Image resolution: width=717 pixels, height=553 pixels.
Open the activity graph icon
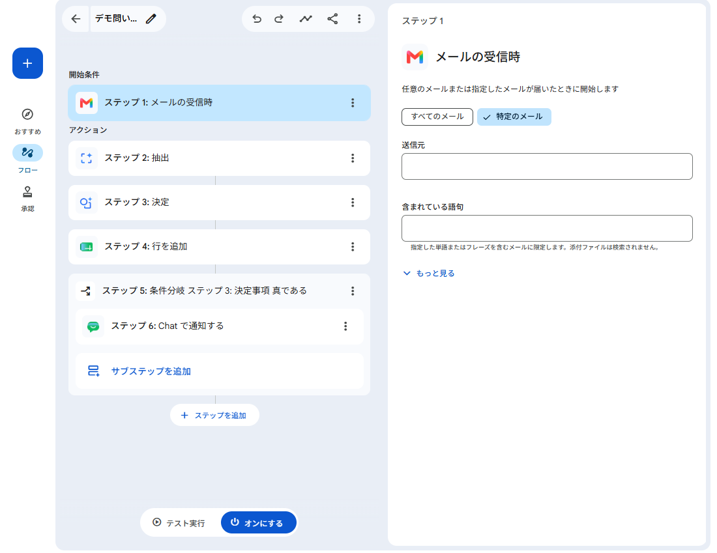click(x=306, y=19)
